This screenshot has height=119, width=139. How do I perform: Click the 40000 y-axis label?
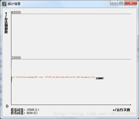16,12
